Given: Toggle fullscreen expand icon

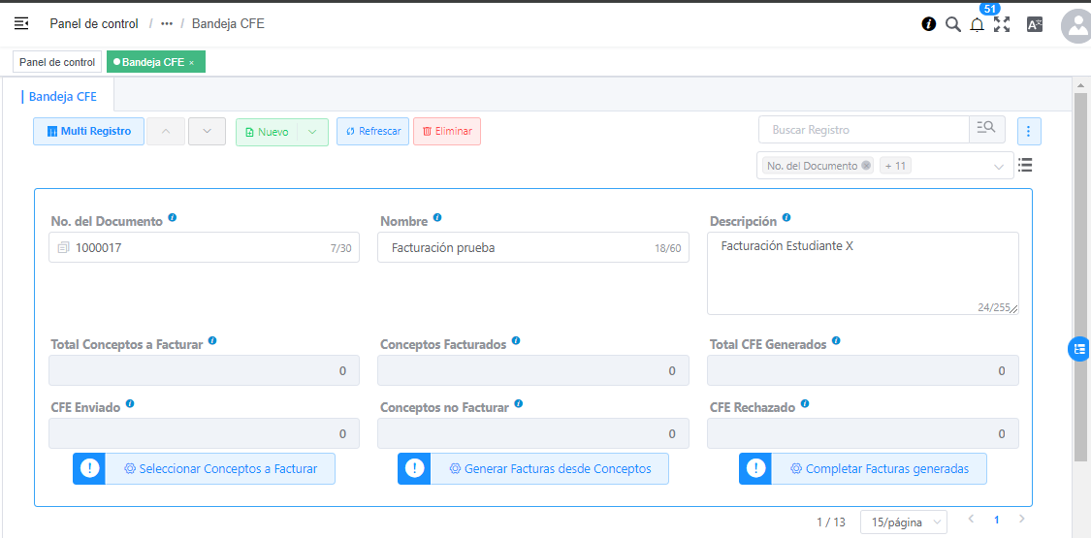Looking at the screenshot, I should tap(1002, 24).
